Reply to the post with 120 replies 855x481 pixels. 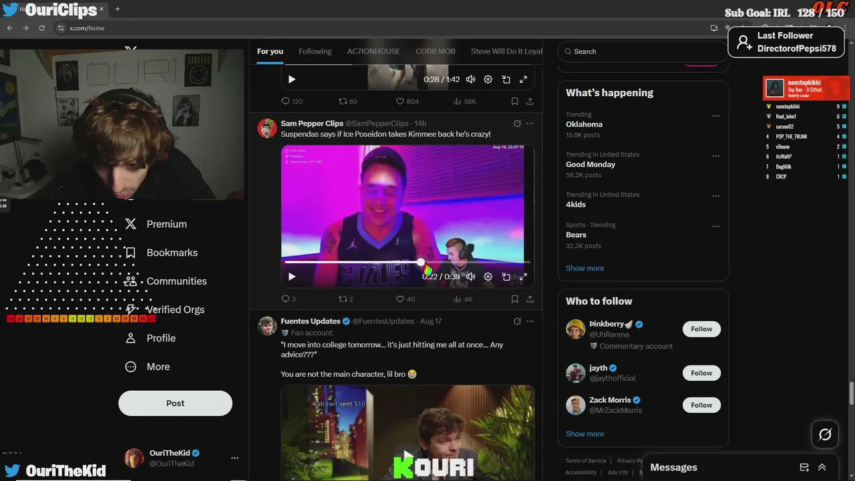click(292, 102)
